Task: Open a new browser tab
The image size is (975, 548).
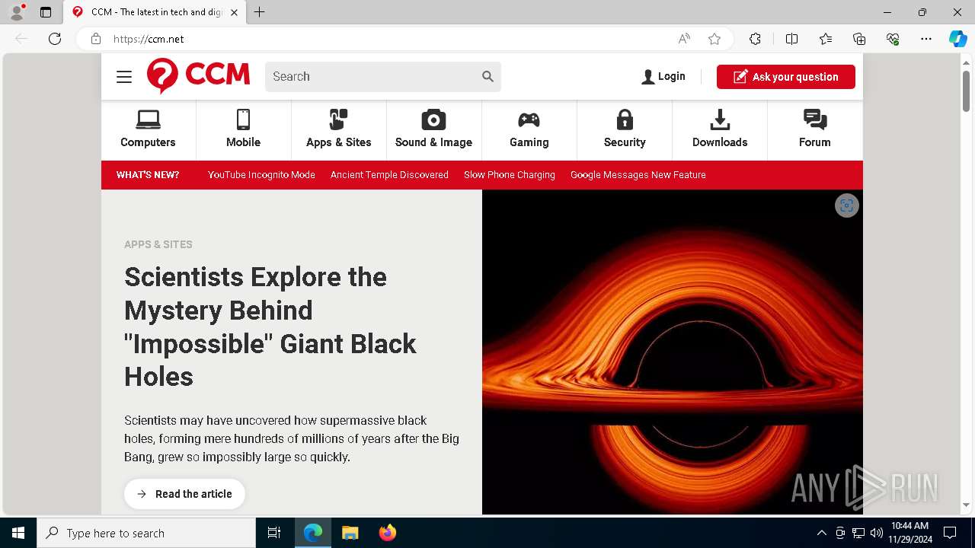Action: [259, 12]
